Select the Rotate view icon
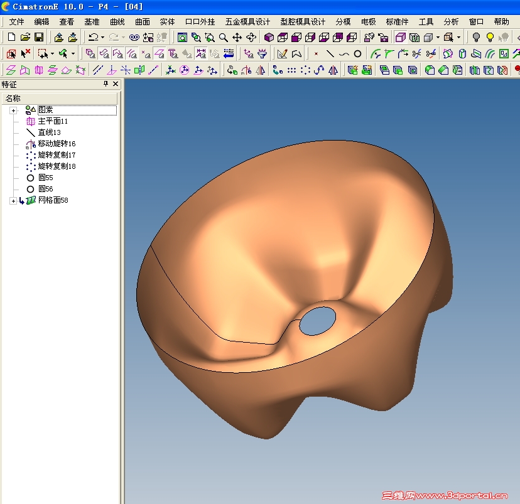520x504 pixels. pos(251,38)
